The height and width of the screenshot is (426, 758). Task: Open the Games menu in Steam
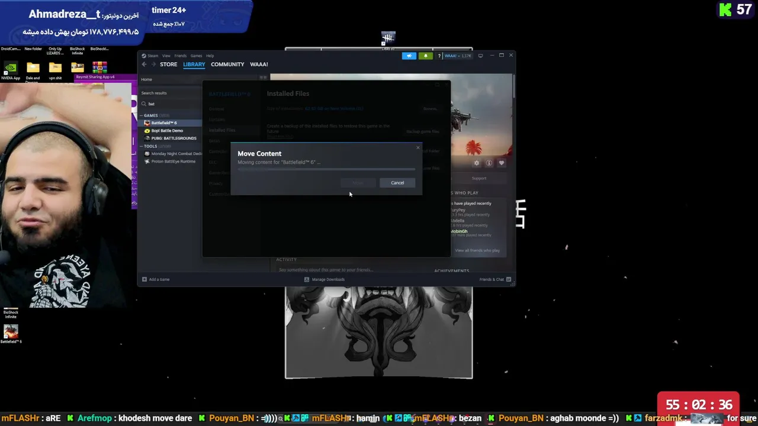click(196, 56)
